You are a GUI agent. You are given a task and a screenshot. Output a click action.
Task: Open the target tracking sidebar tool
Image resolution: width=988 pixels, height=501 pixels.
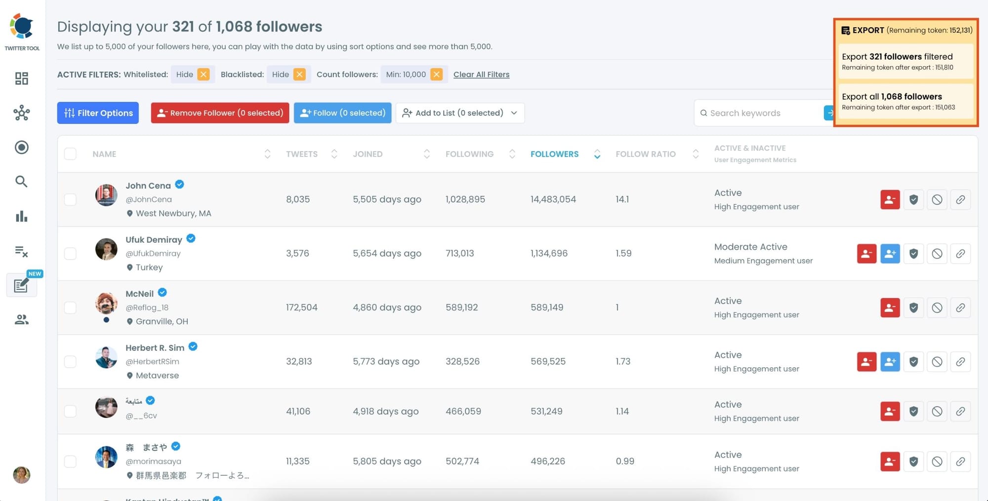(x=22, y=147)
